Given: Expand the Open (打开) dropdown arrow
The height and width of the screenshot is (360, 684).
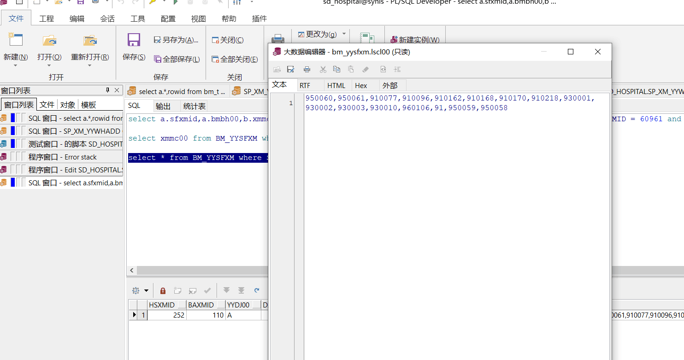Looking at the screenshot, I should 49,65.
